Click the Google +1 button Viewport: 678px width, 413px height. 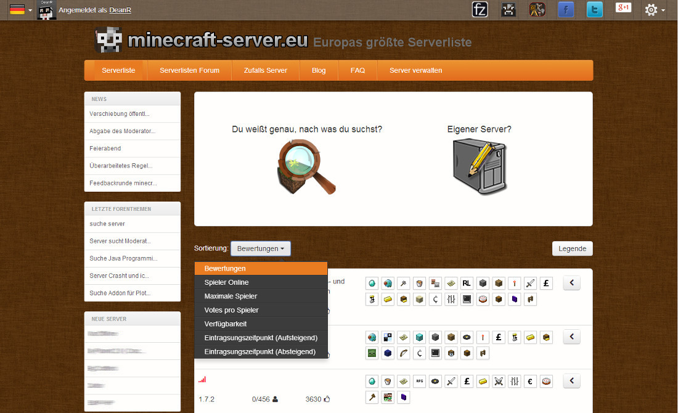tap(623, 8)
